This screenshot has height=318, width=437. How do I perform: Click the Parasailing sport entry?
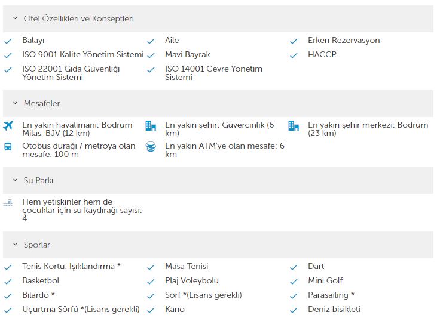click(x=331, y=295)
